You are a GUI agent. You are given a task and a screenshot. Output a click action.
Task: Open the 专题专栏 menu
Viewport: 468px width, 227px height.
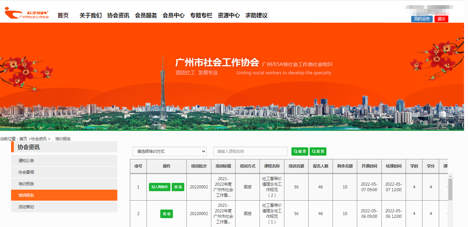click(x=201, y=15)
